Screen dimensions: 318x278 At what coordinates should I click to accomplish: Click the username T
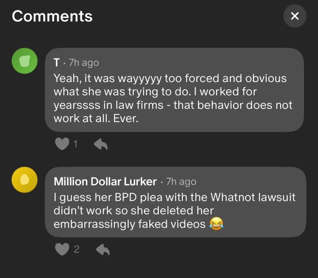(57, 63)
